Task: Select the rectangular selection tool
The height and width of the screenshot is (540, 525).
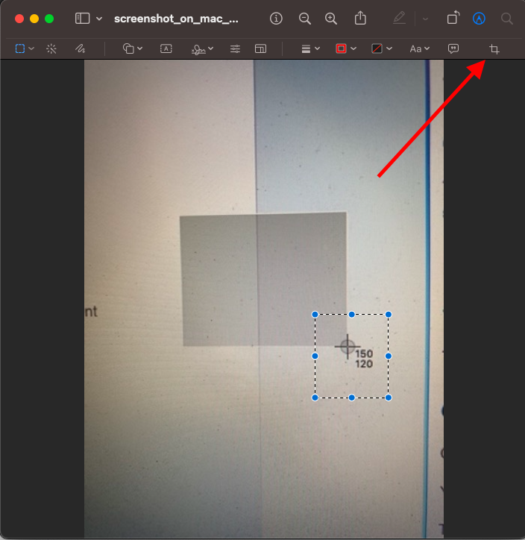Action: click(20, 48)
